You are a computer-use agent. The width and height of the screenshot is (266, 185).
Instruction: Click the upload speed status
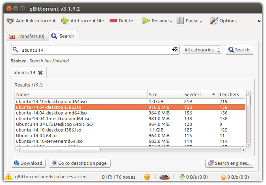coord(235,177)
